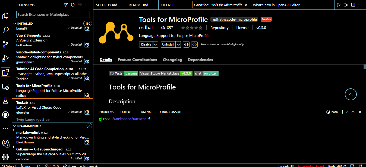Open manage gear for TexLab
This screenshot has height=167, width=366.
pyautogui.click(x=87, y=112)
